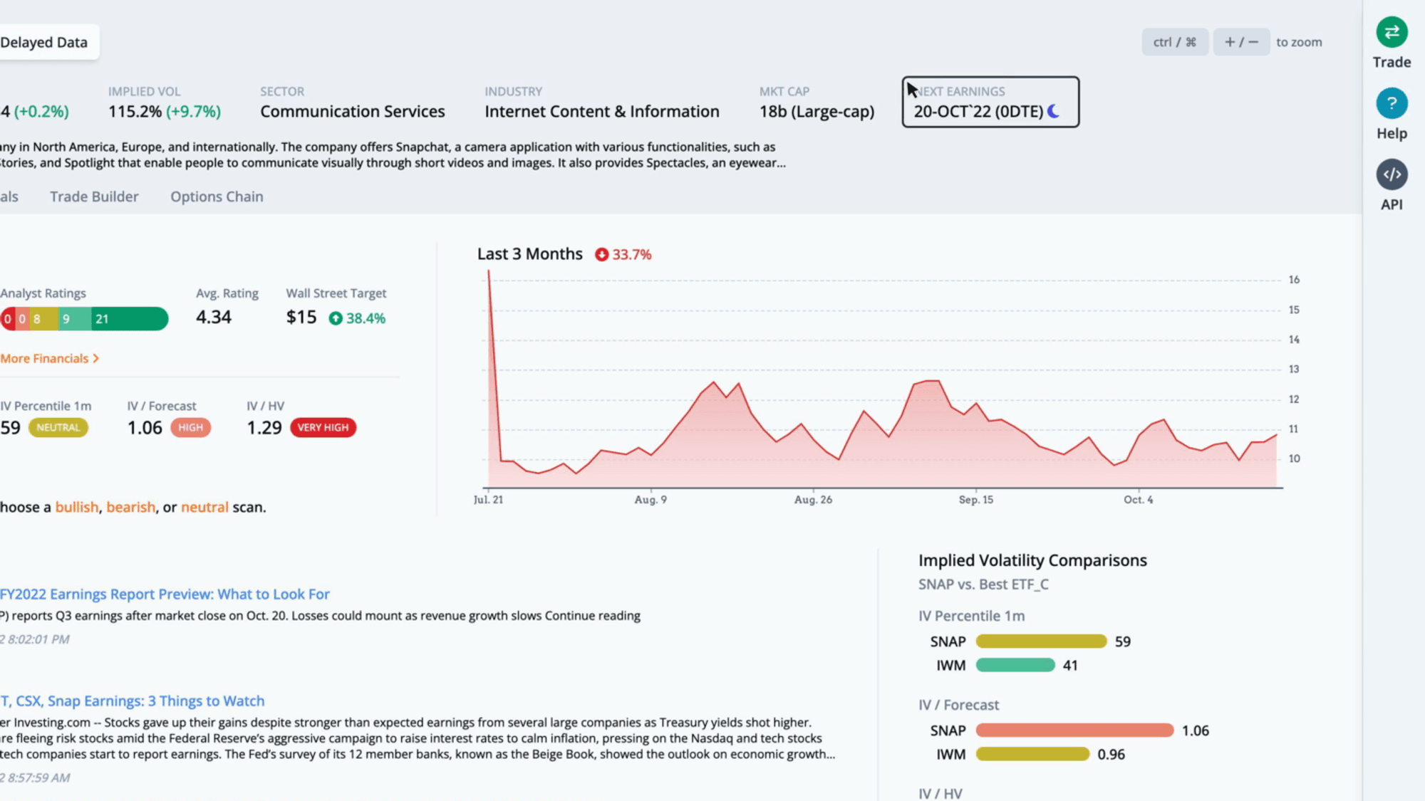Click the Wall Street Target $15 value
This screenshot has height=801, width=1425.
[301, 317]
